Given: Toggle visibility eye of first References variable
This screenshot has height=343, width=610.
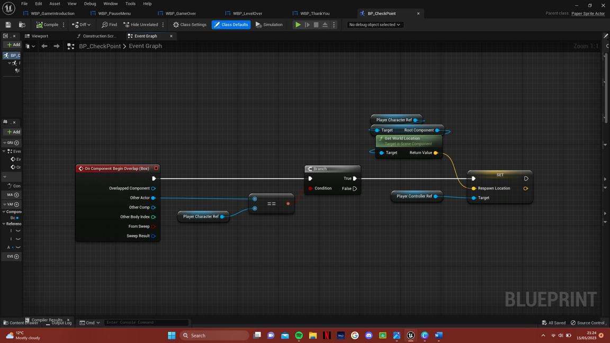Looking at the screenshot, I should (x=18, y=231).
